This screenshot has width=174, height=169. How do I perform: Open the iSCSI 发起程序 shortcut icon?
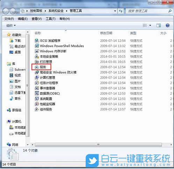[37, 41]
